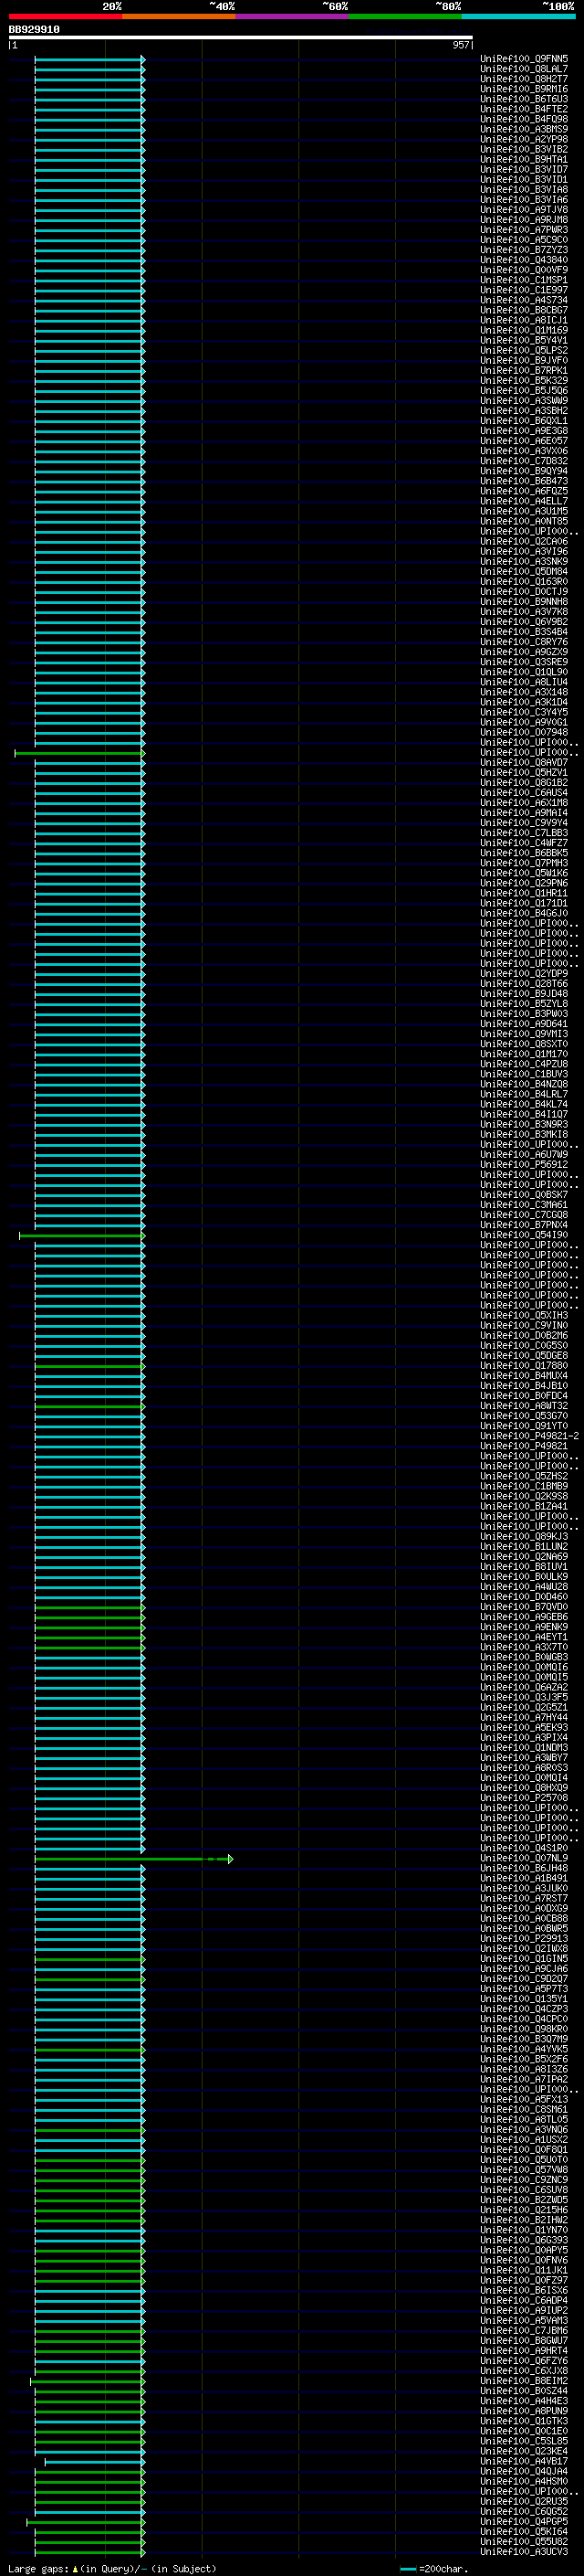Select hit UniRef100_Q9FNN5

[524, 59]
